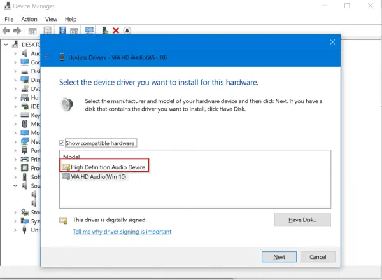This screenshot has width=382, height=280.
Task: Click the DESKTOP computer icon in tree
Action: click(15, 45)
